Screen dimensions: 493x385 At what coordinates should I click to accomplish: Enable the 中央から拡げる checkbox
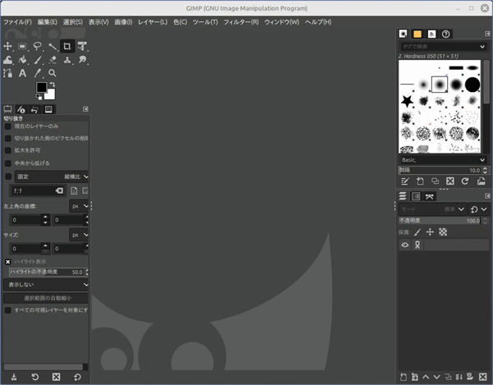(x=8, y=163)
